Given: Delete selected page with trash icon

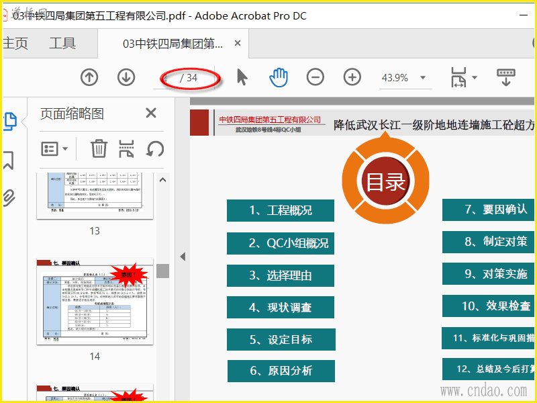Looking at the screenshot, I should [x=99, y=148].
